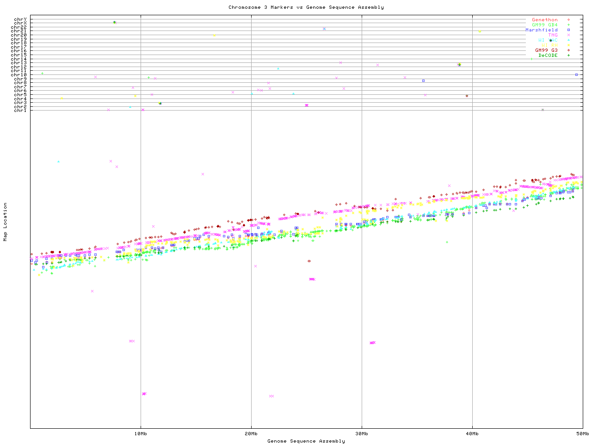
Task: Click the DeCODE plus marker in legend
Action: point(568,55)
